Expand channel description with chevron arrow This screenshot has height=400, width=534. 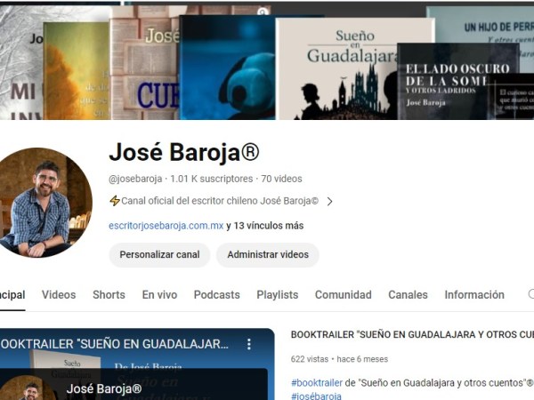pyautogui.click(x=329, y=202)
